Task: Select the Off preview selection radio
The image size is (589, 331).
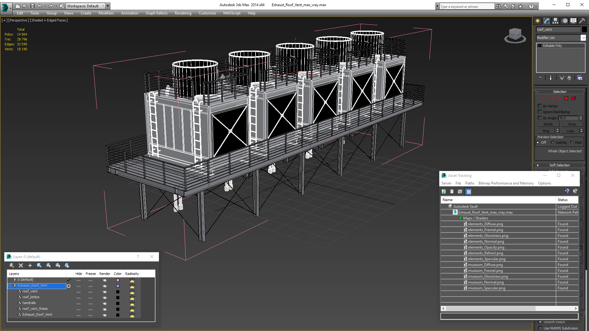Action: click(538, 143)
